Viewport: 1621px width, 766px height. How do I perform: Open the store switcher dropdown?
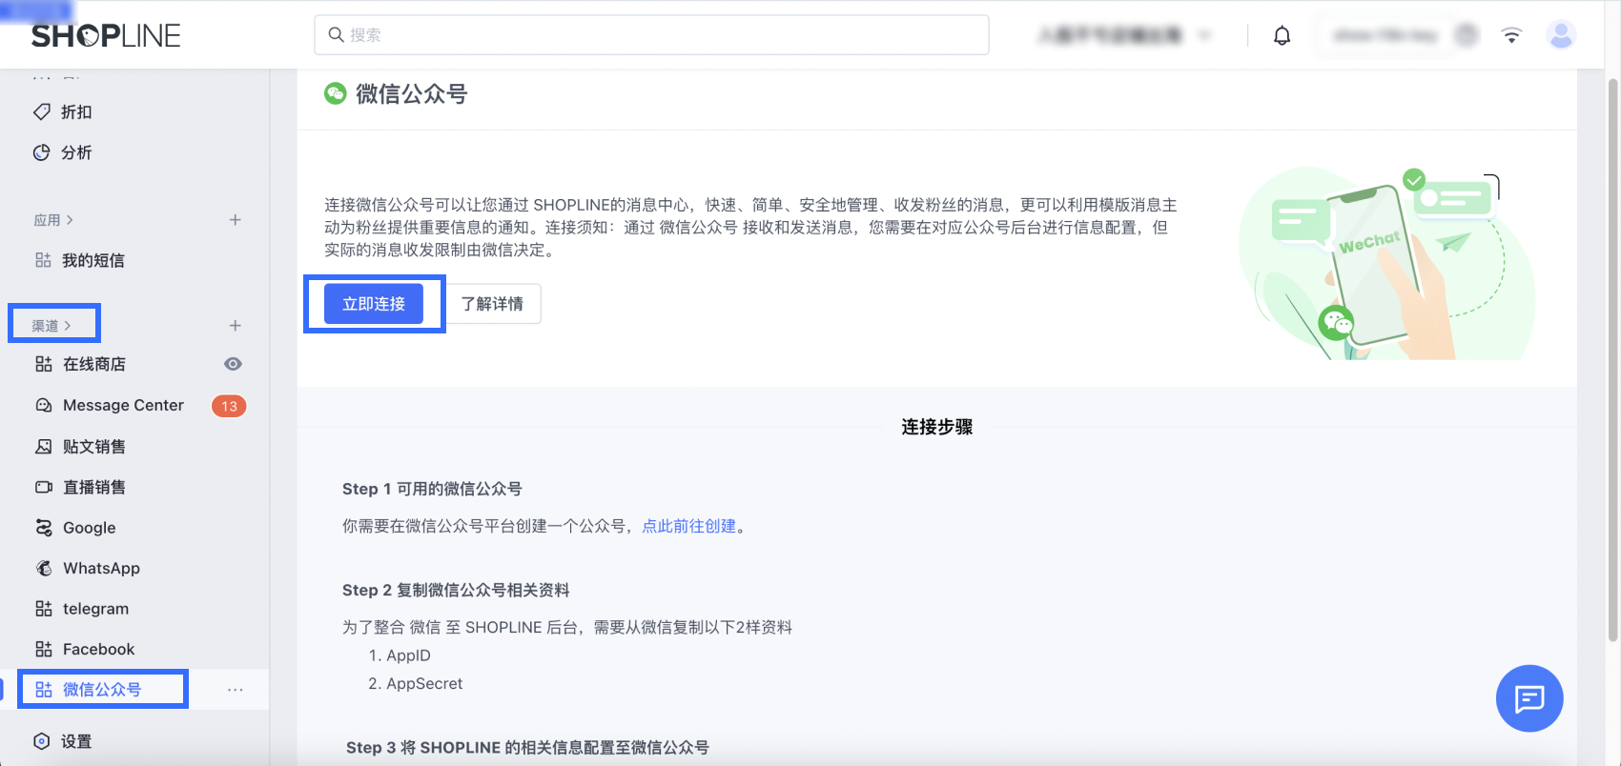tap(1125, 35)
